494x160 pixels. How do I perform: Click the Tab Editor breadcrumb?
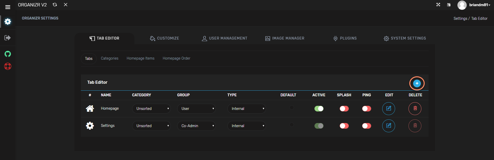pos(479,18)
